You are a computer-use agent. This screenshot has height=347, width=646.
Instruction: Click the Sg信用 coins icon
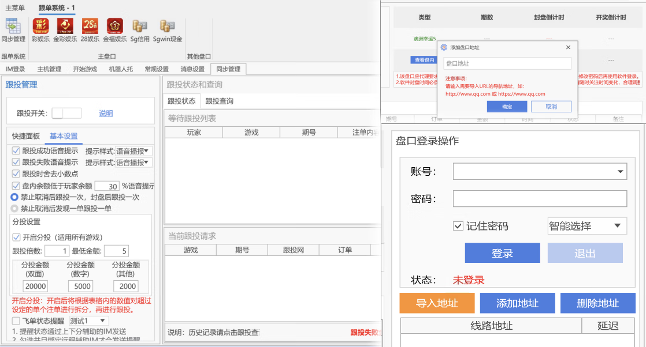point(139,27)
